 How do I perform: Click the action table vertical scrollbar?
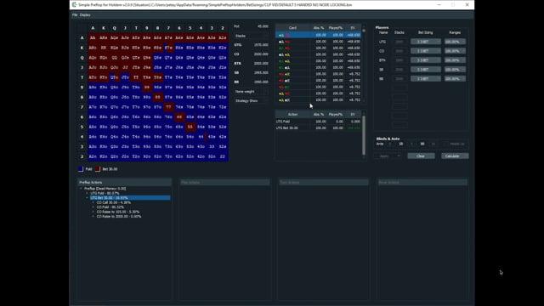(364, 135)
